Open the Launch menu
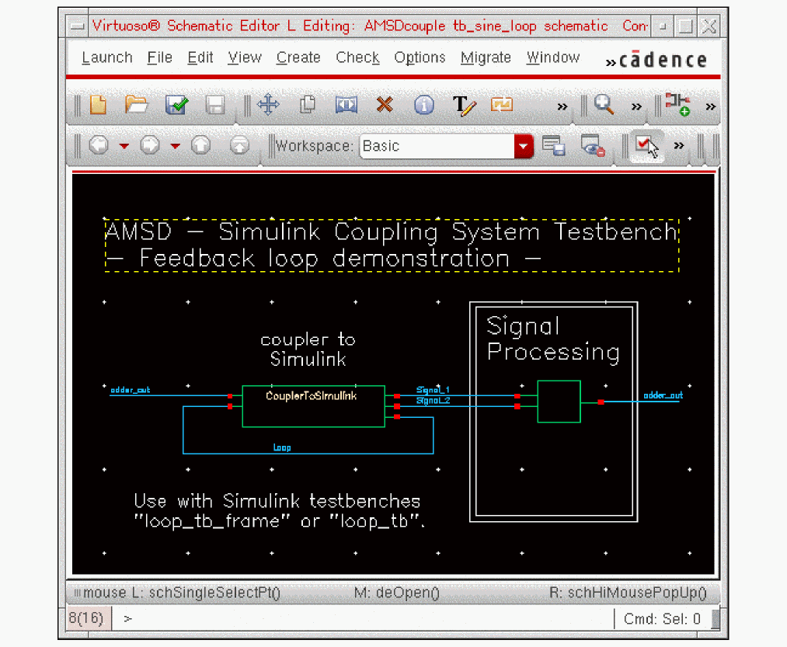Viewport: 787px width, 647px height. coord(107,57)
